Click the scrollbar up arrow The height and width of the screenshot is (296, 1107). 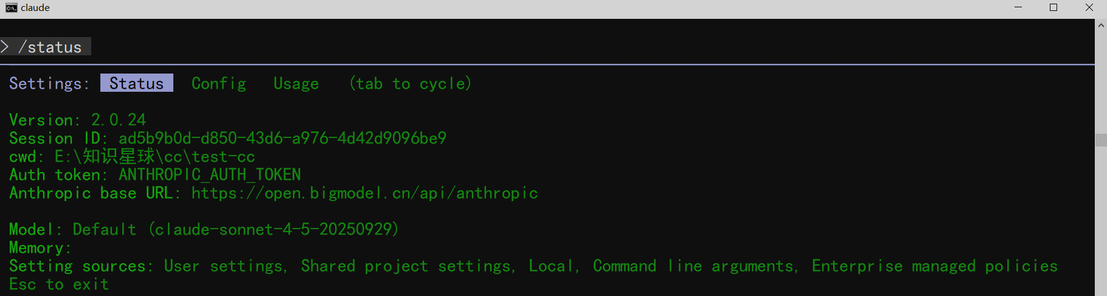[x=1101, y=26]
